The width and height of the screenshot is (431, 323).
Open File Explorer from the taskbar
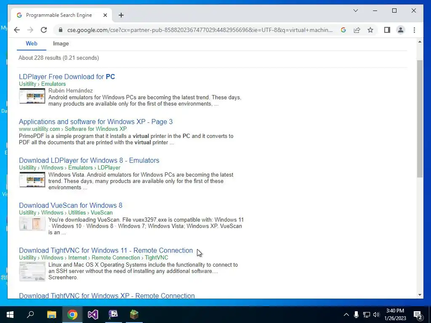click(51, 315)
